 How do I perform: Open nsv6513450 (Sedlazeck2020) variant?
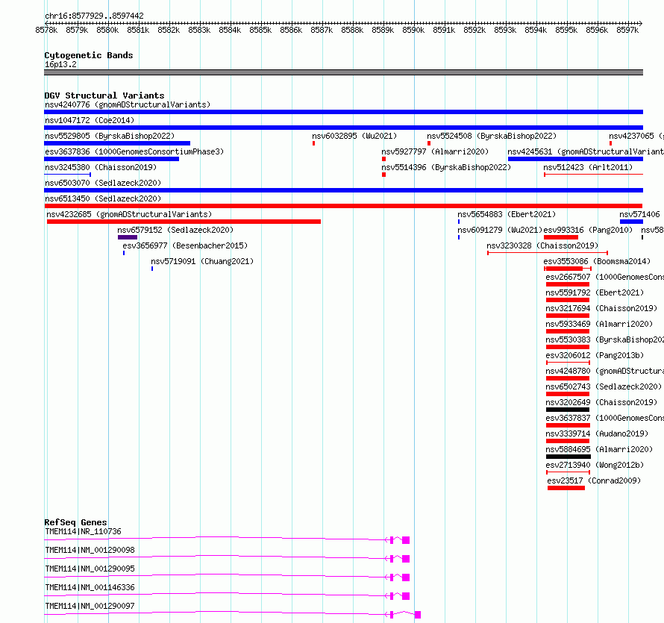(103, 198)
